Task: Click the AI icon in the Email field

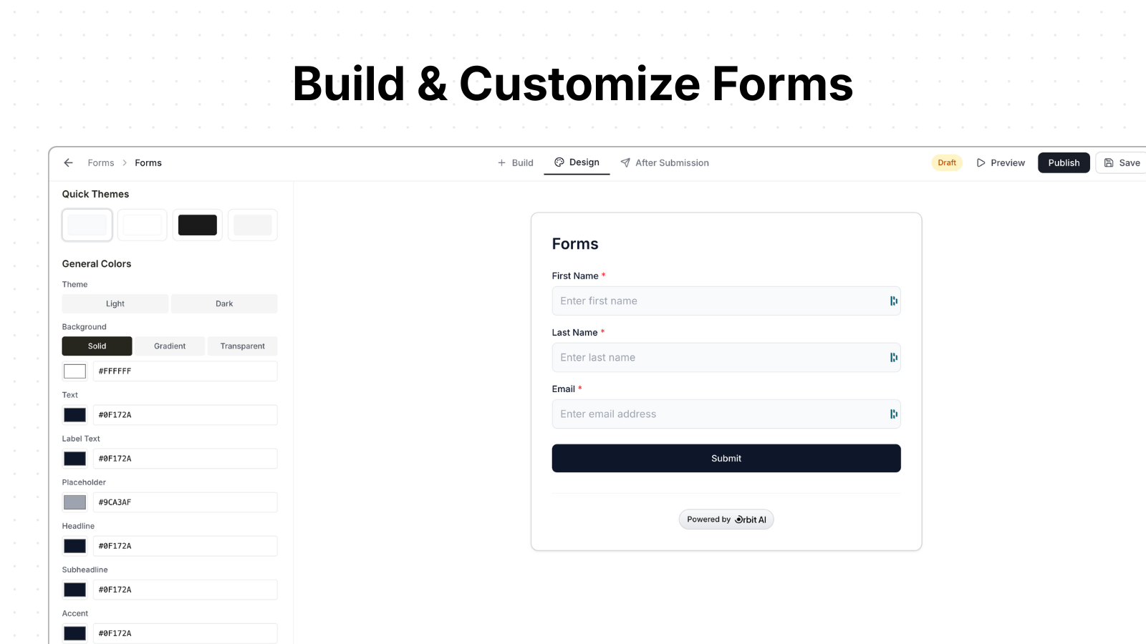Action: tap(893, 414)
